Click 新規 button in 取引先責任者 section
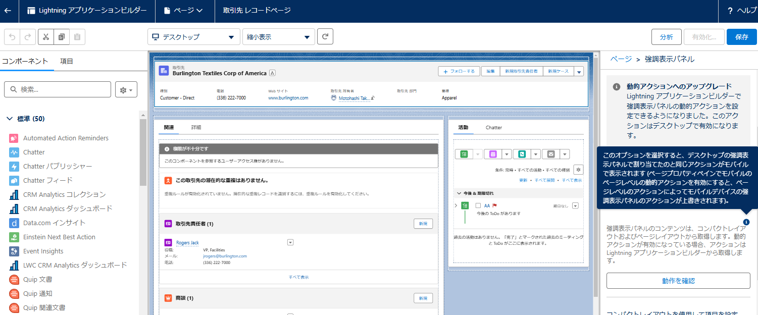The width and height of the screenshot is (758, 315). [x=423, y=224]
